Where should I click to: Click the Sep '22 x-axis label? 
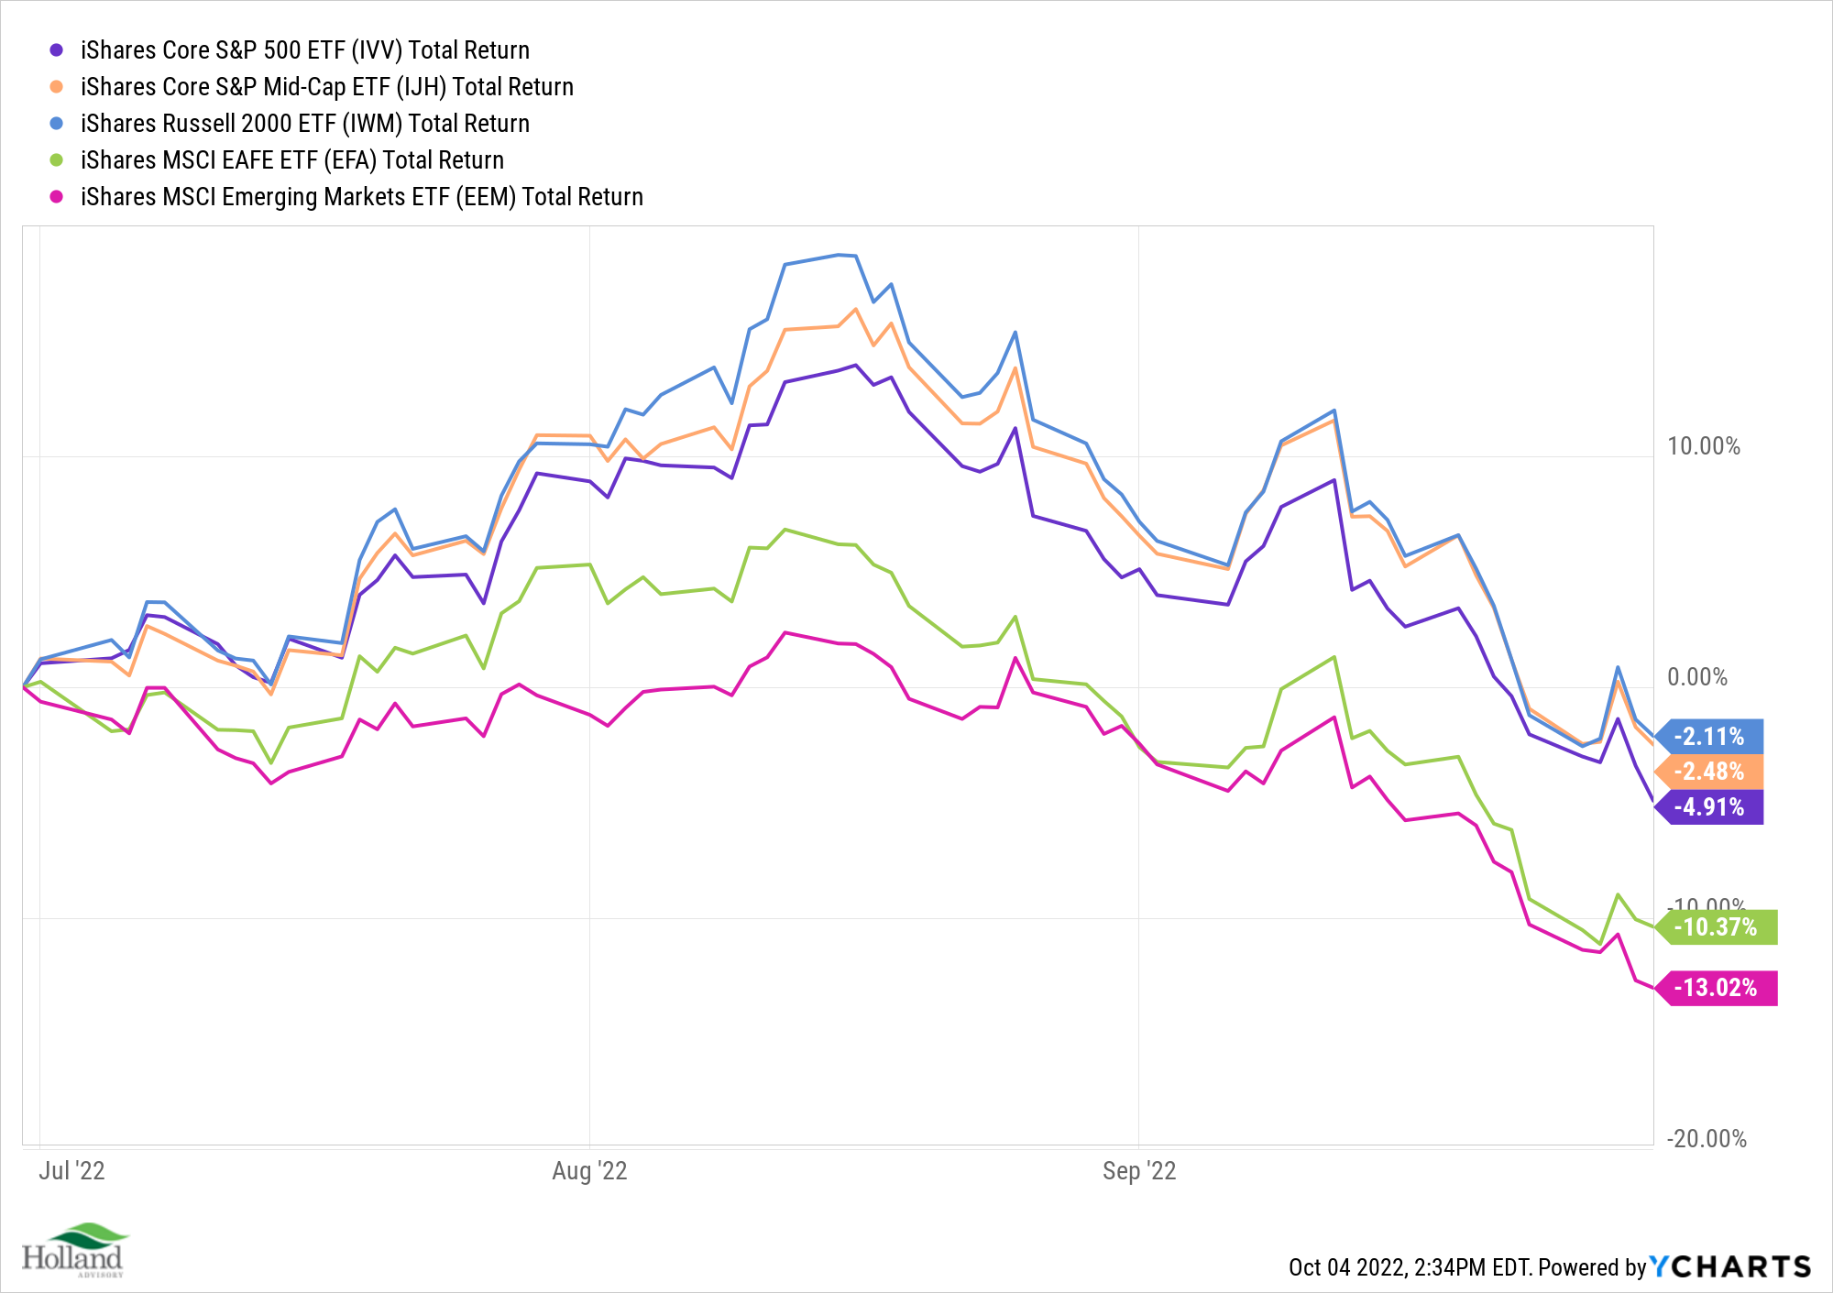pos(1139,1171)
